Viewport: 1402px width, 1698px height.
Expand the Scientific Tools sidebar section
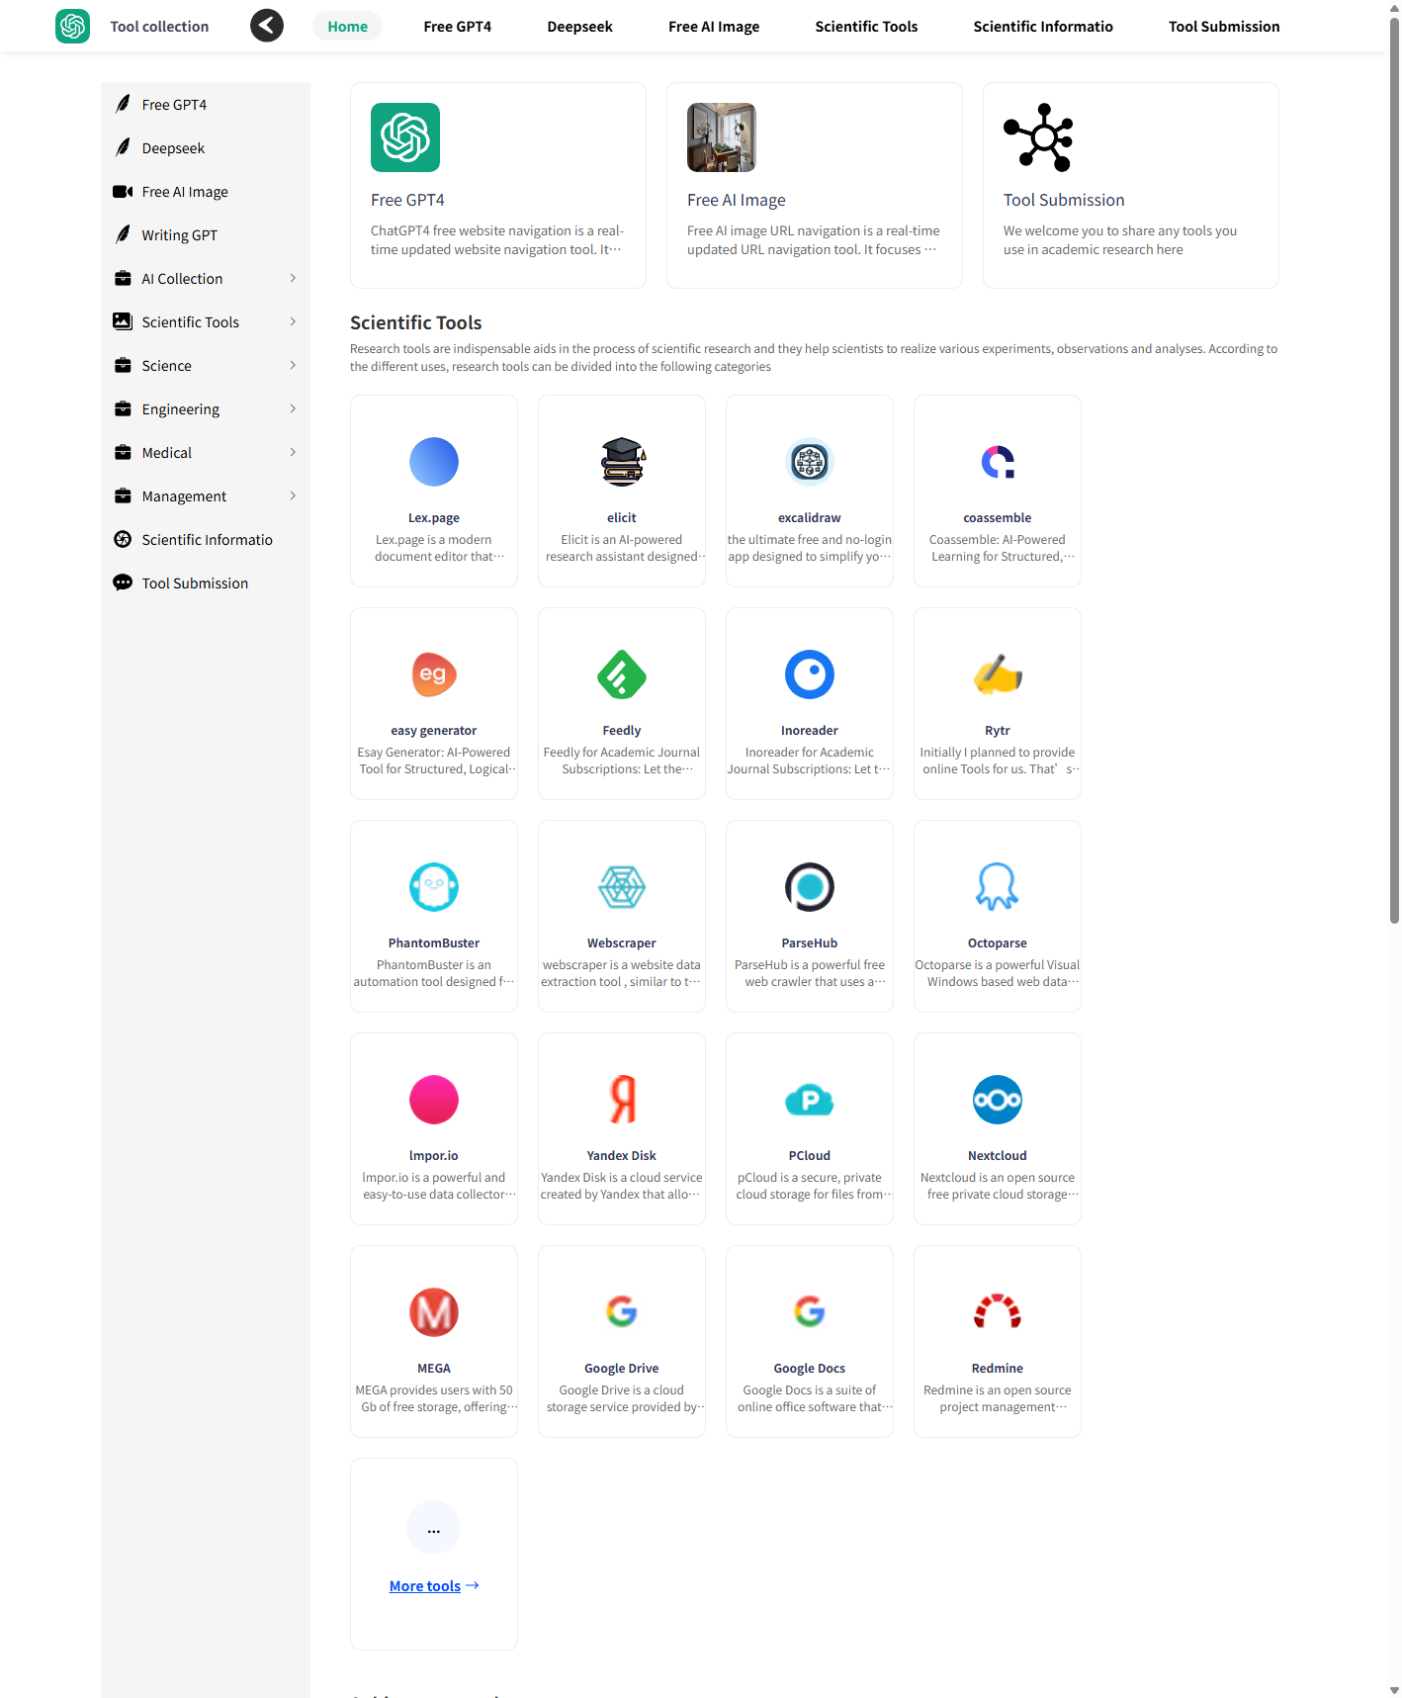(293, 322)
